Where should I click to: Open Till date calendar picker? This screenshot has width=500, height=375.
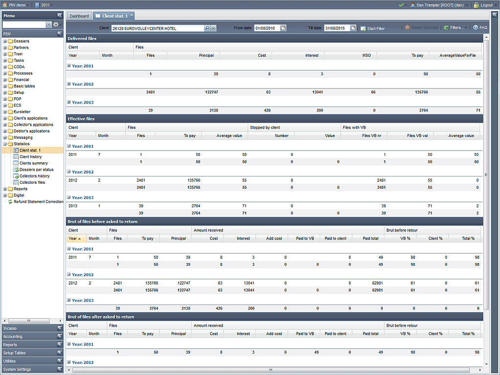(353, 28)
